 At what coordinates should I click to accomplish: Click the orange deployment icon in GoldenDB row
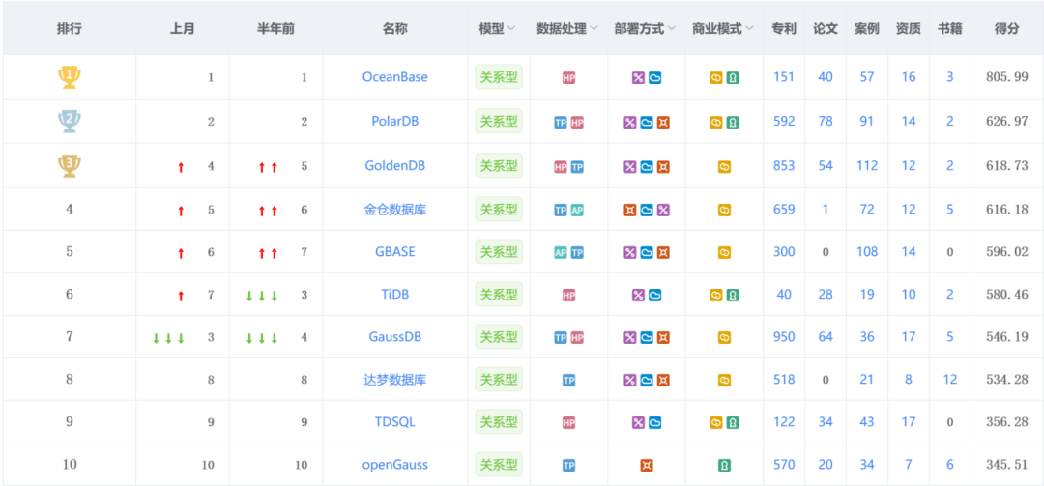tap(663, 167)
